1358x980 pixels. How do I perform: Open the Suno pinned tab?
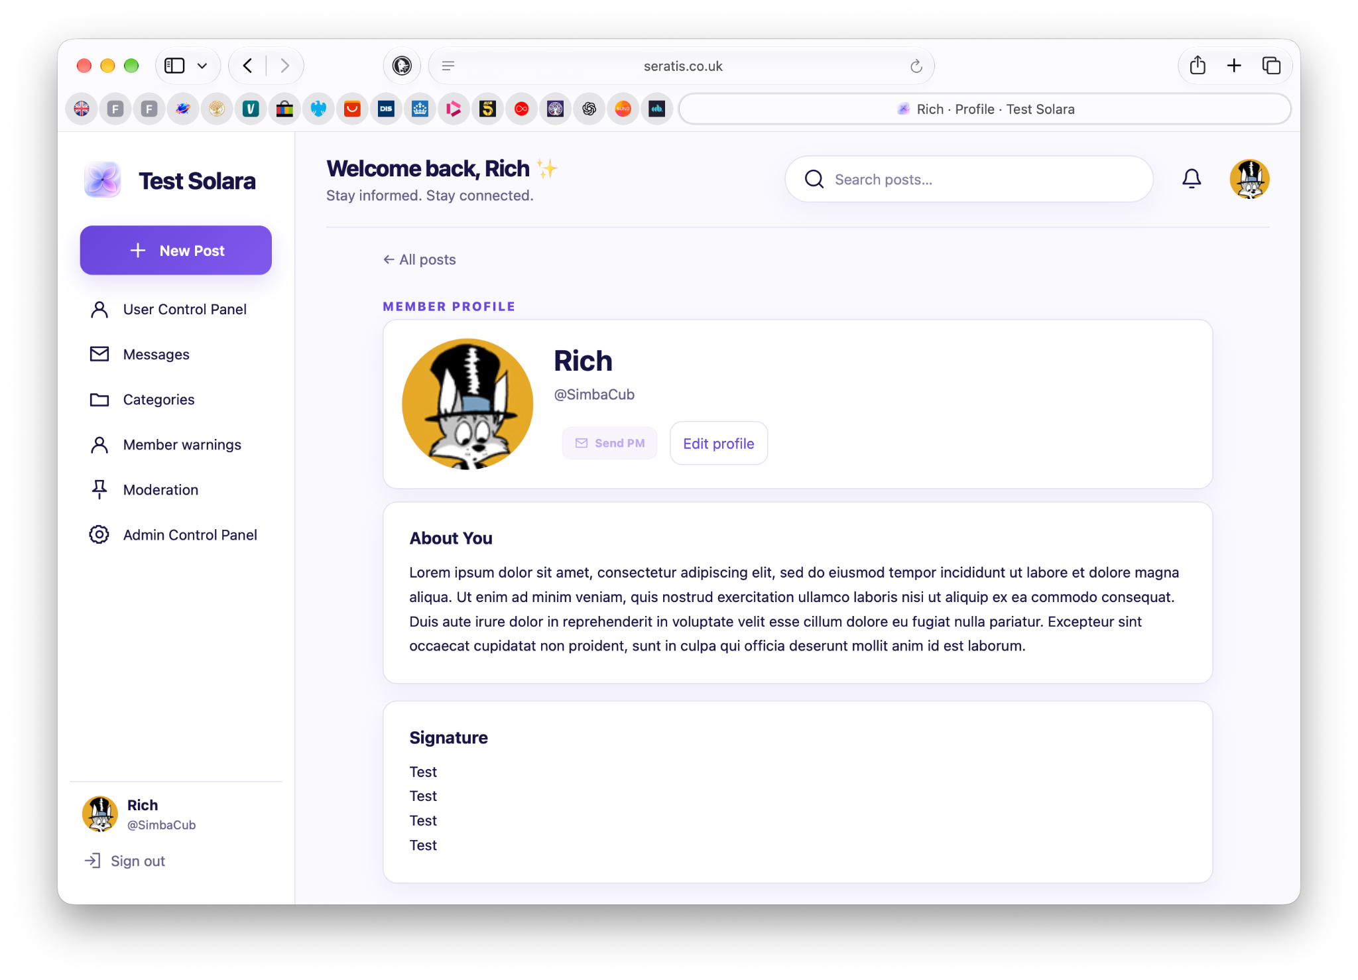click(623, 109)
